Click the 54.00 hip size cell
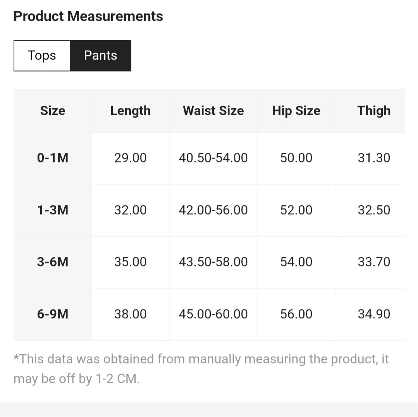418x417 pixels. click(296, 262)
